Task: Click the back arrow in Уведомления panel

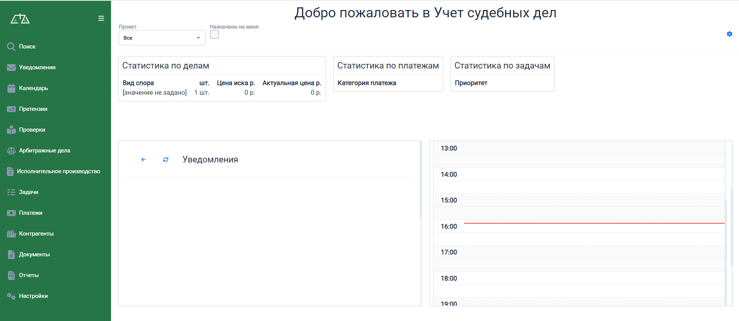Action: pos(143,160)
